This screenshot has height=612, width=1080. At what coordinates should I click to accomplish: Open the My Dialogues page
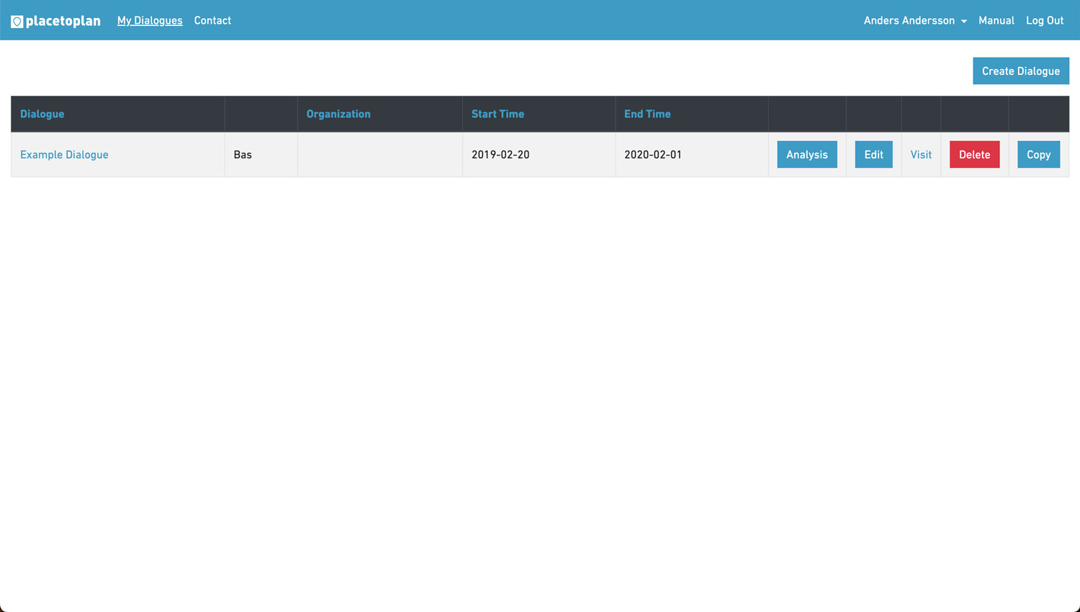pyautogui.click(x=150, y=21)
